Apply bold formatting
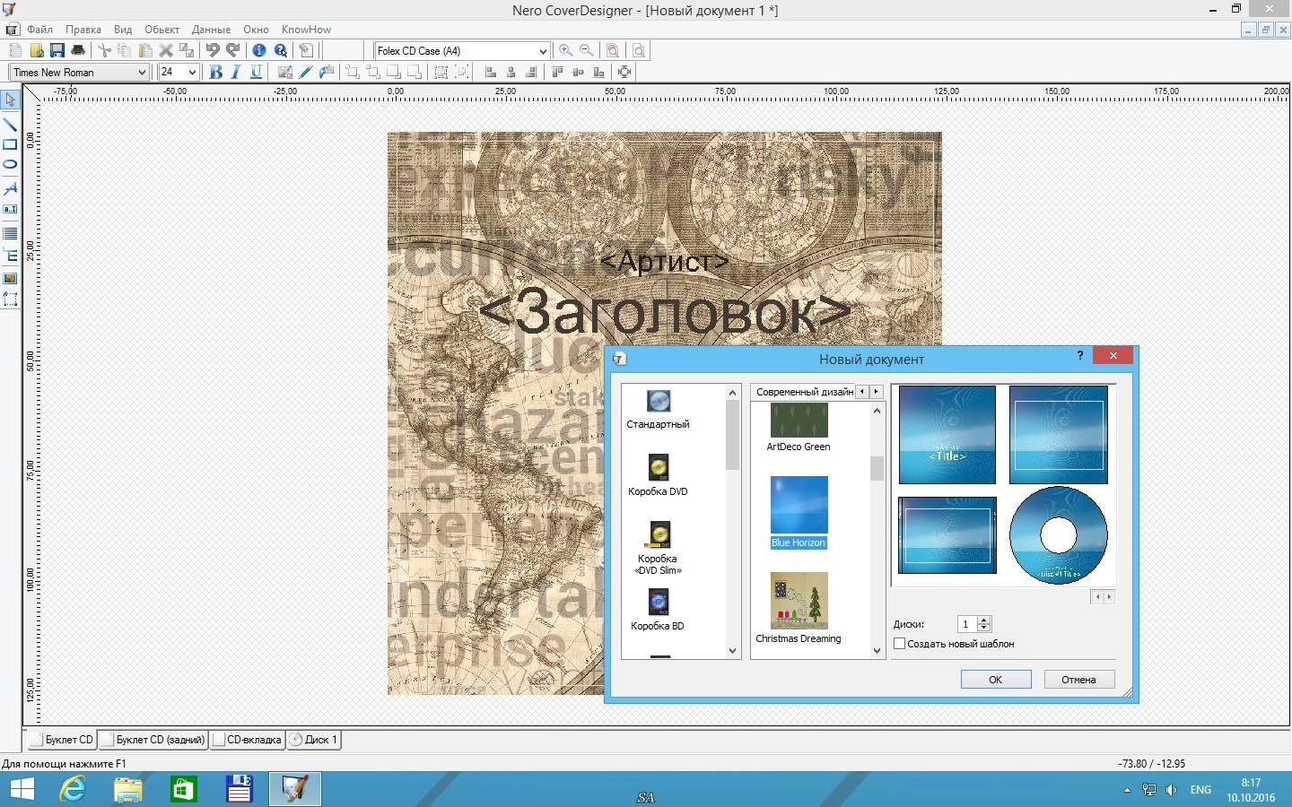The height and width of the screenshot is (807, 1292). click(x=215, y=72)
